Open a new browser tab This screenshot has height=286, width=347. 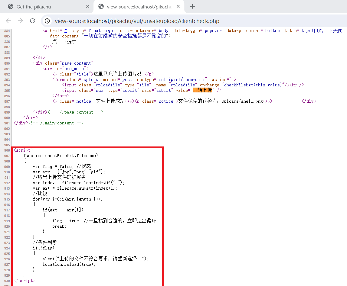click(x=192, y=7)
